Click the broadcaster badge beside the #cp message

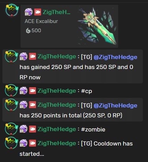coord(33,91)
